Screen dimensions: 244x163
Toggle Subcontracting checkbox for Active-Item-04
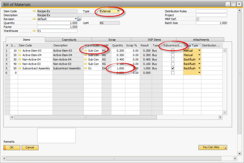(x=173, y=55)
